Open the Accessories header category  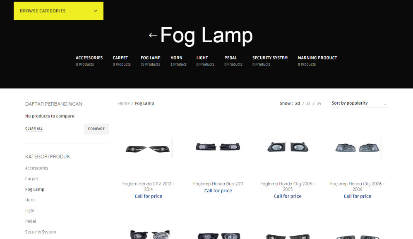click(89, 61)
